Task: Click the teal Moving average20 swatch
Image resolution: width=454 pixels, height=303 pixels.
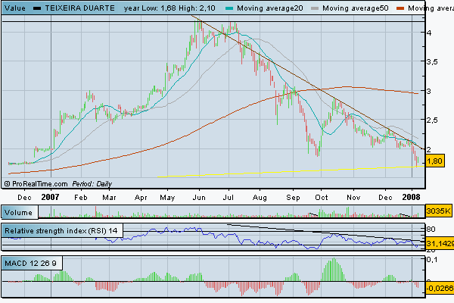Action: [x=229, y=8]
